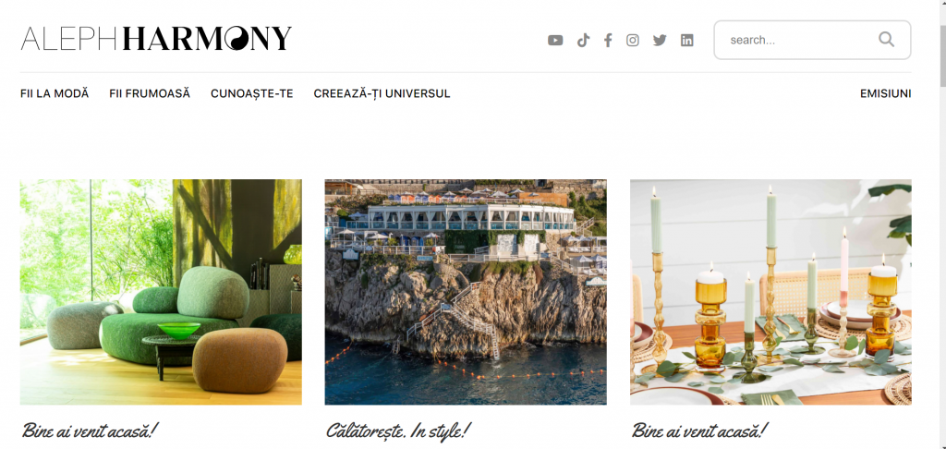946x449 pixels.
Task: Open the EMISIUNI page
Action: 885,93
